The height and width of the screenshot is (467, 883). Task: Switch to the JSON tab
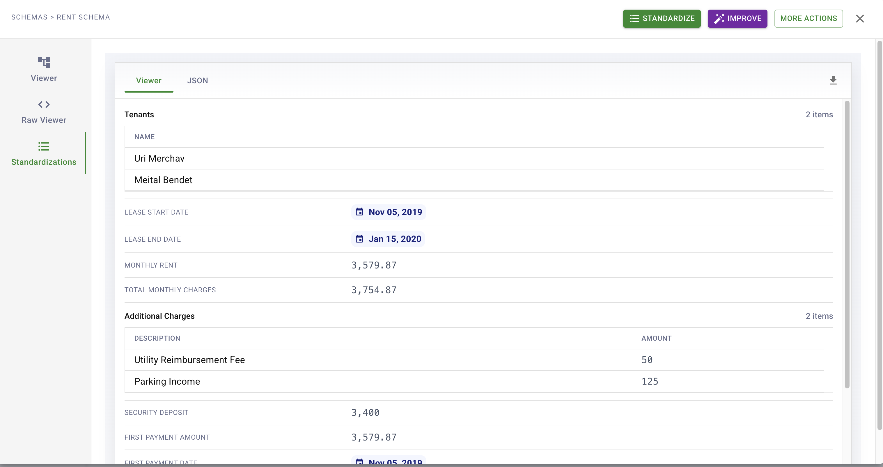(197, 81)
